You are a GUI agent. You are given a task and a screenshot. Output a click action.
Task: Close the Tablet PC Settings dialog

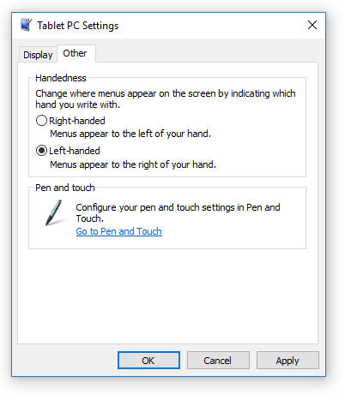coord(312,25)
